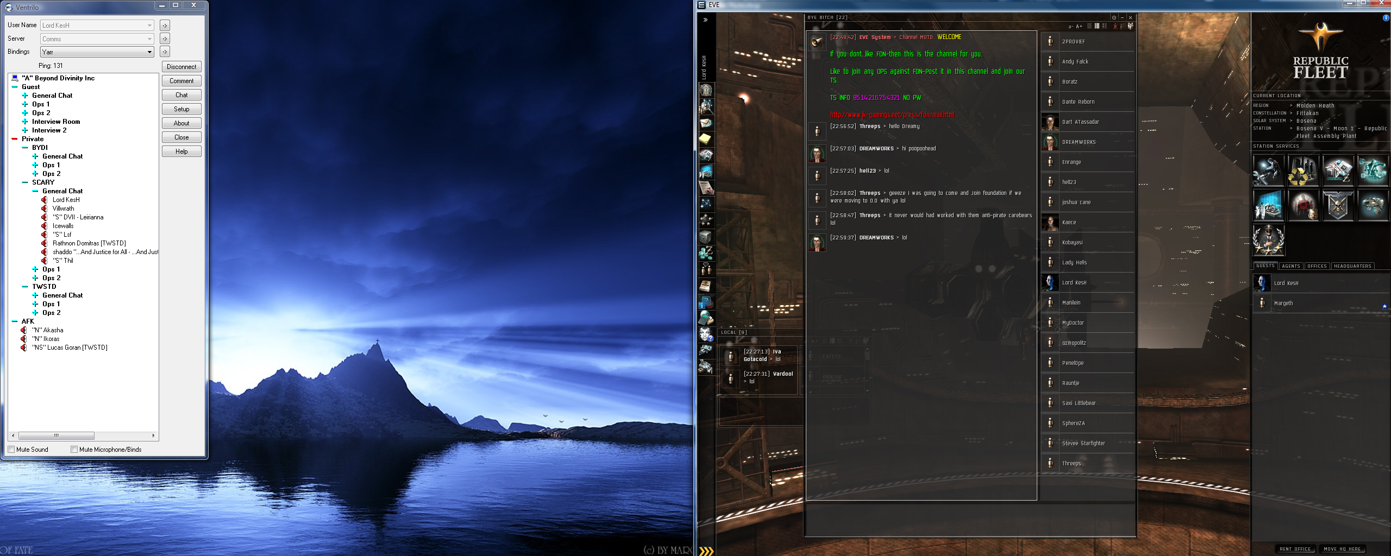Open the envelope mail icon in EVE sidebar
Screen dimensions: 1391x556
pos(706,123)
